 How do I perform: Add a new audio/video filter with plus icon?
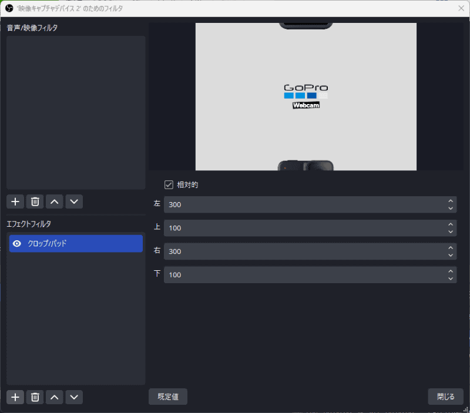point(15,202)
